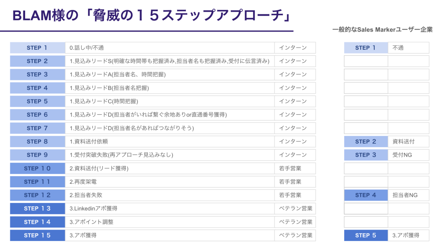This screenshot has height=247, width=444.
Task: Select the '2.再度架電' description cell
Action: tap(169, 182)
